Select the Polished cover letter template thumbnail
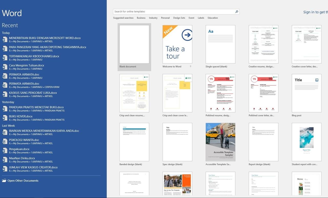This screenshot has width=328, height=198. (263, 93)
